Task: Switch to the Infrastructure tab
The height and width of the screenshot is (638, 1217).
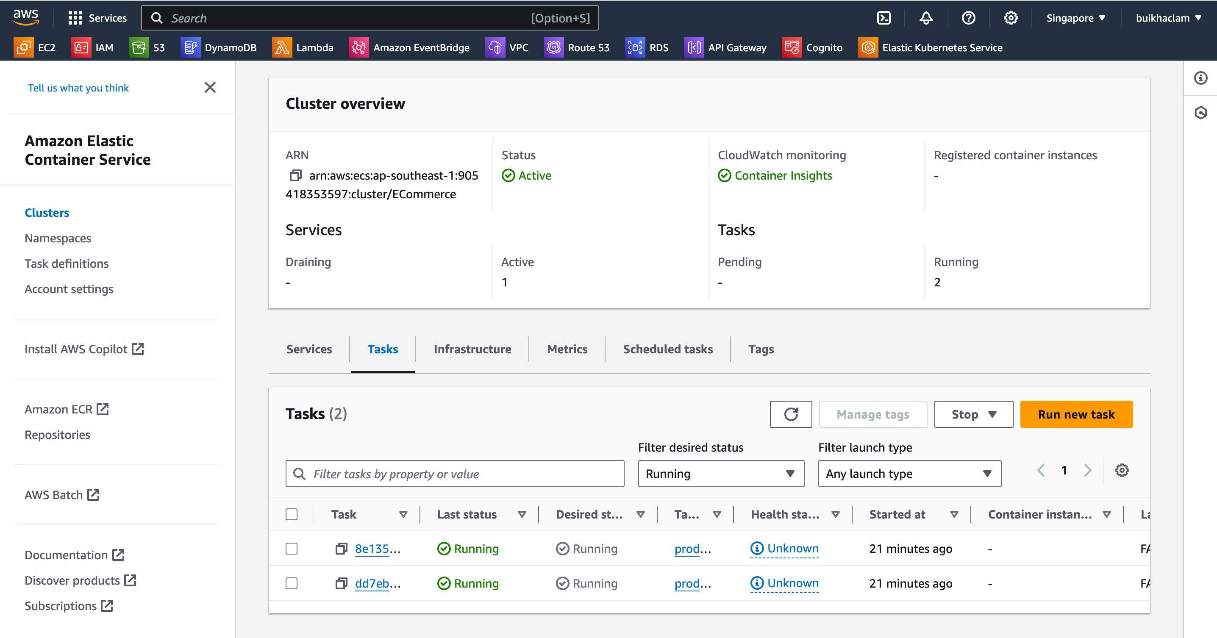Action: (x=472, y=349)
